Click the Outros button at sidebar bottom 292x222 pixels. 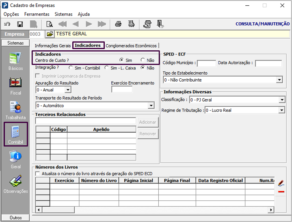pos(15,218)
